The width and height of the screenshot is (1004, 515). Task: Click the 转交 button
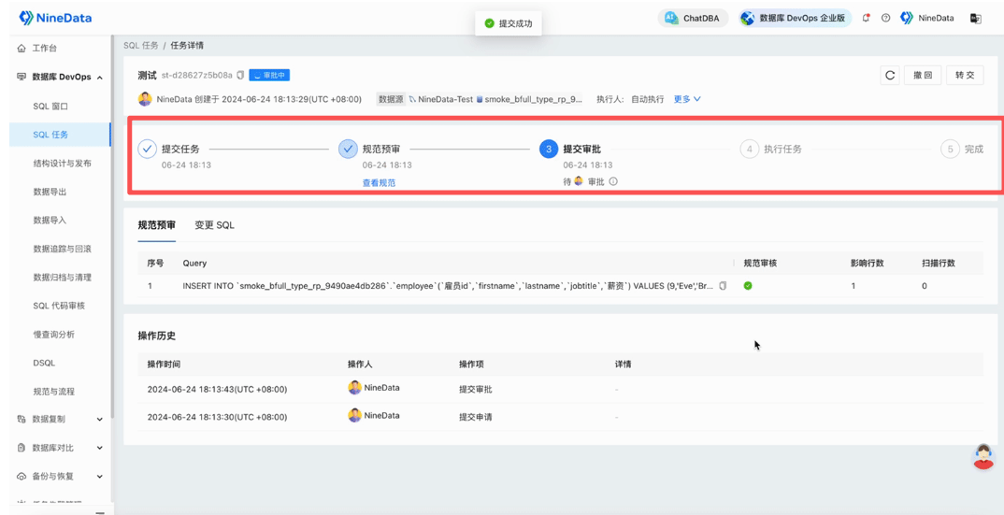pos(965,75)
